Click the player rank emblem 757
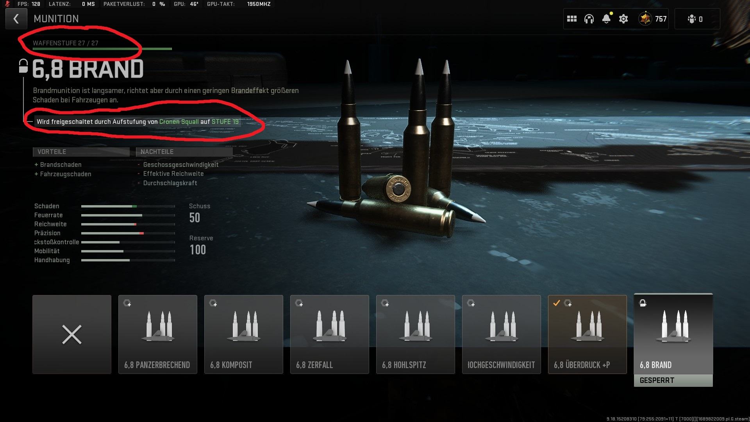 (x=653, y=19)
